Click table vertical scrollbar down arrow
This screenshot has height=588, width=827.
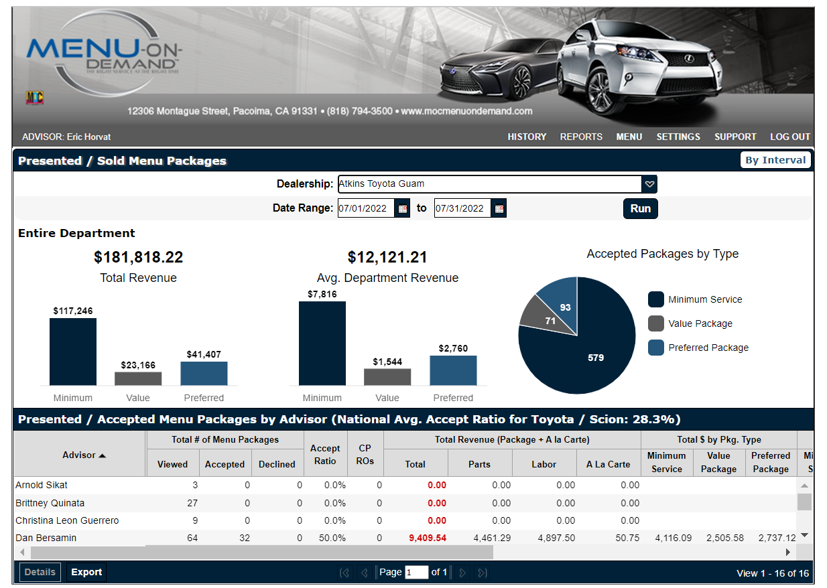(805, 535)
